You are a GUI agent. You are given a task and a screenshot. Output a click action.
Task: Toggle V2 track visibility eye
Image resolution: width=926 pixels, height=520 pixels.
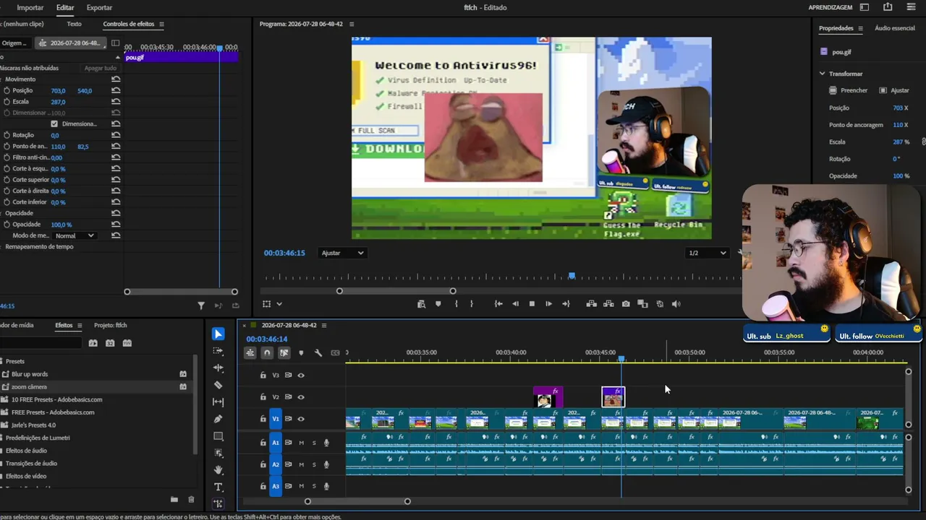coord(301,397)
